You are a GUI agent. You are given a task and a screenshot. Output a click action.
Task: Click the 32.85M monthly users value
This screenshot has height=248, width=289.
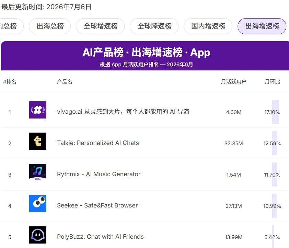233,144
